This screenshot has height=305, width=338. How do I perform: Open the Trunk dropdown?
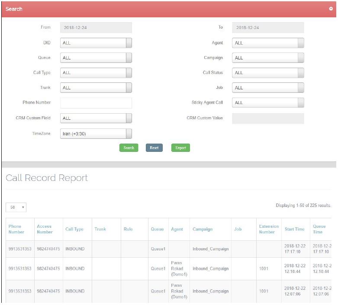tap(96, 88)
